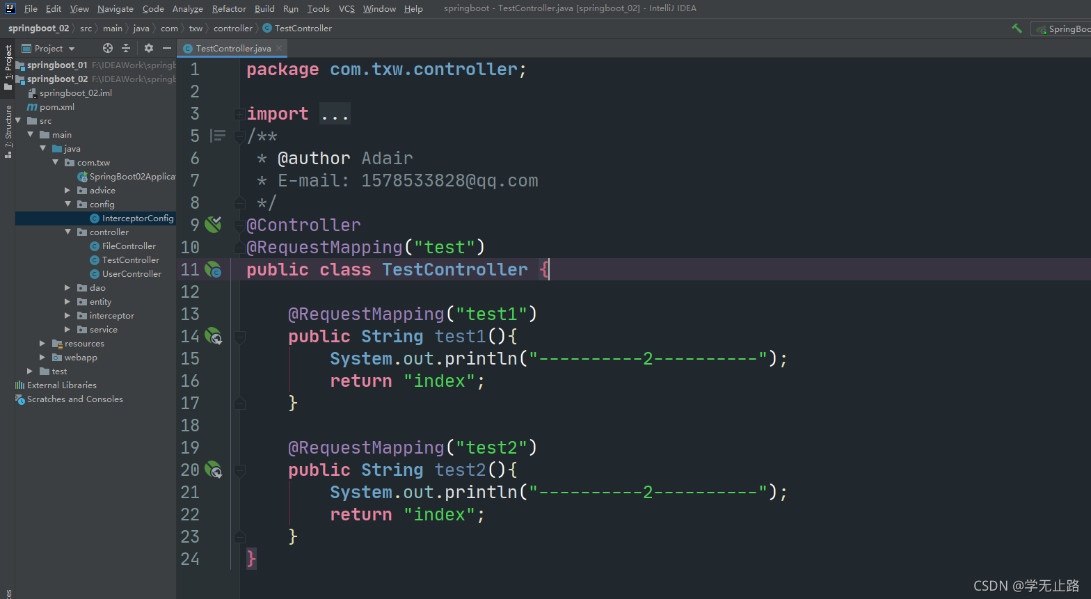The width and height of the screenshot is (1091, 599).
Task: Select springboot_02.iml file
Action: coord(75,93)
